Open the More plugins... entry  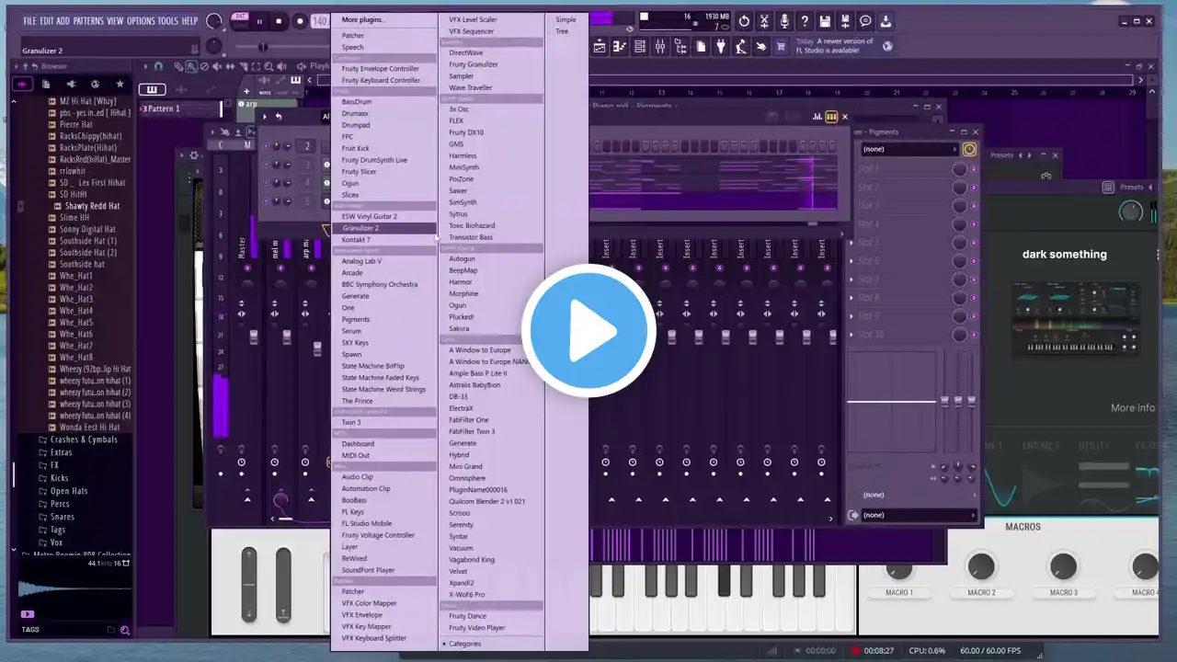362,19
